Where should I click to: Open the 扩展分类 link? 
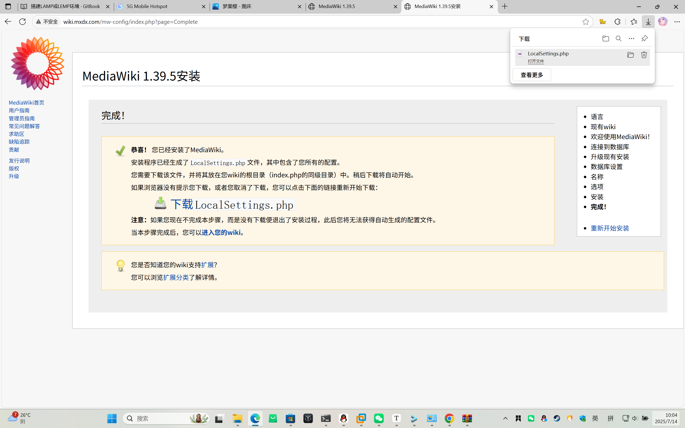[176, 277]
